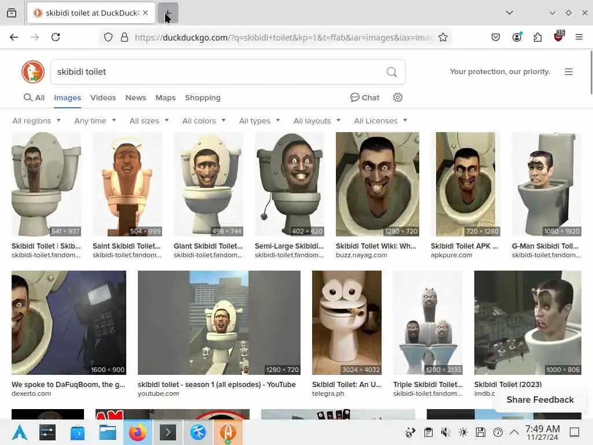Expand hidden system tray icons arrow
The width and height of the screenshot is (593, 445).
[x=514, y=432]
